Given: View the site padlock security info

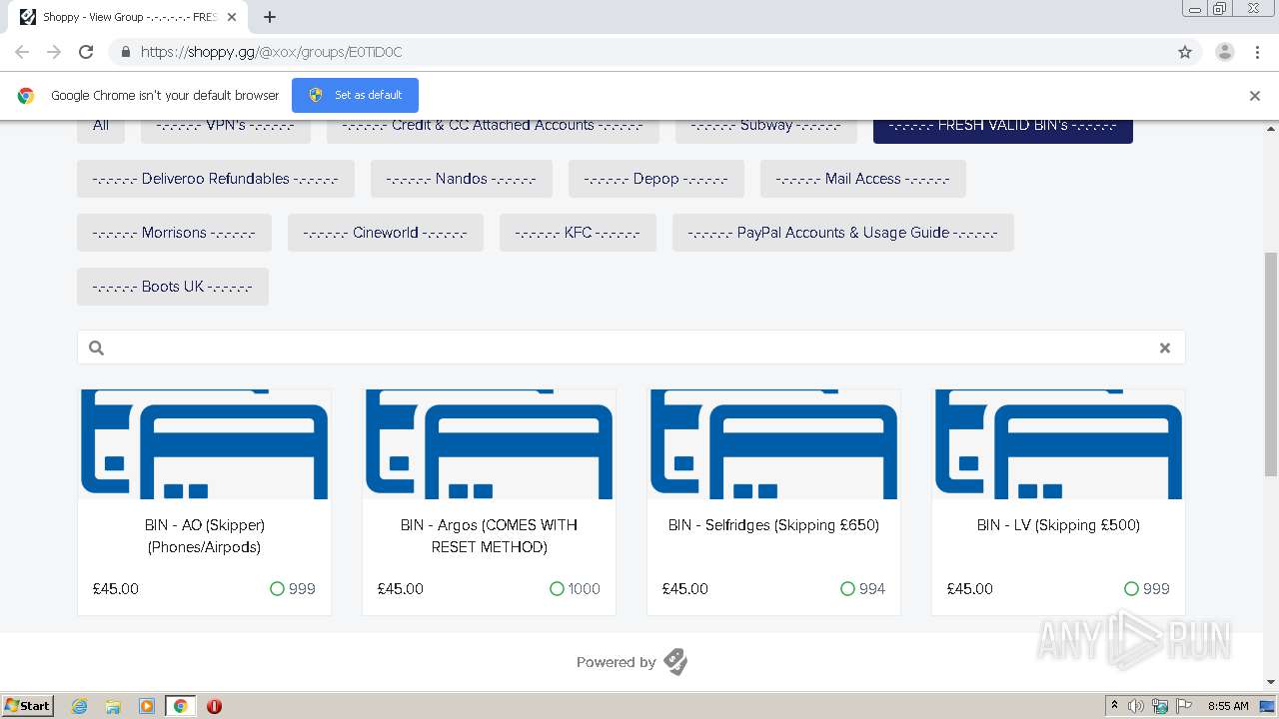Looking at the screenshot, I should tap(125, 52).
